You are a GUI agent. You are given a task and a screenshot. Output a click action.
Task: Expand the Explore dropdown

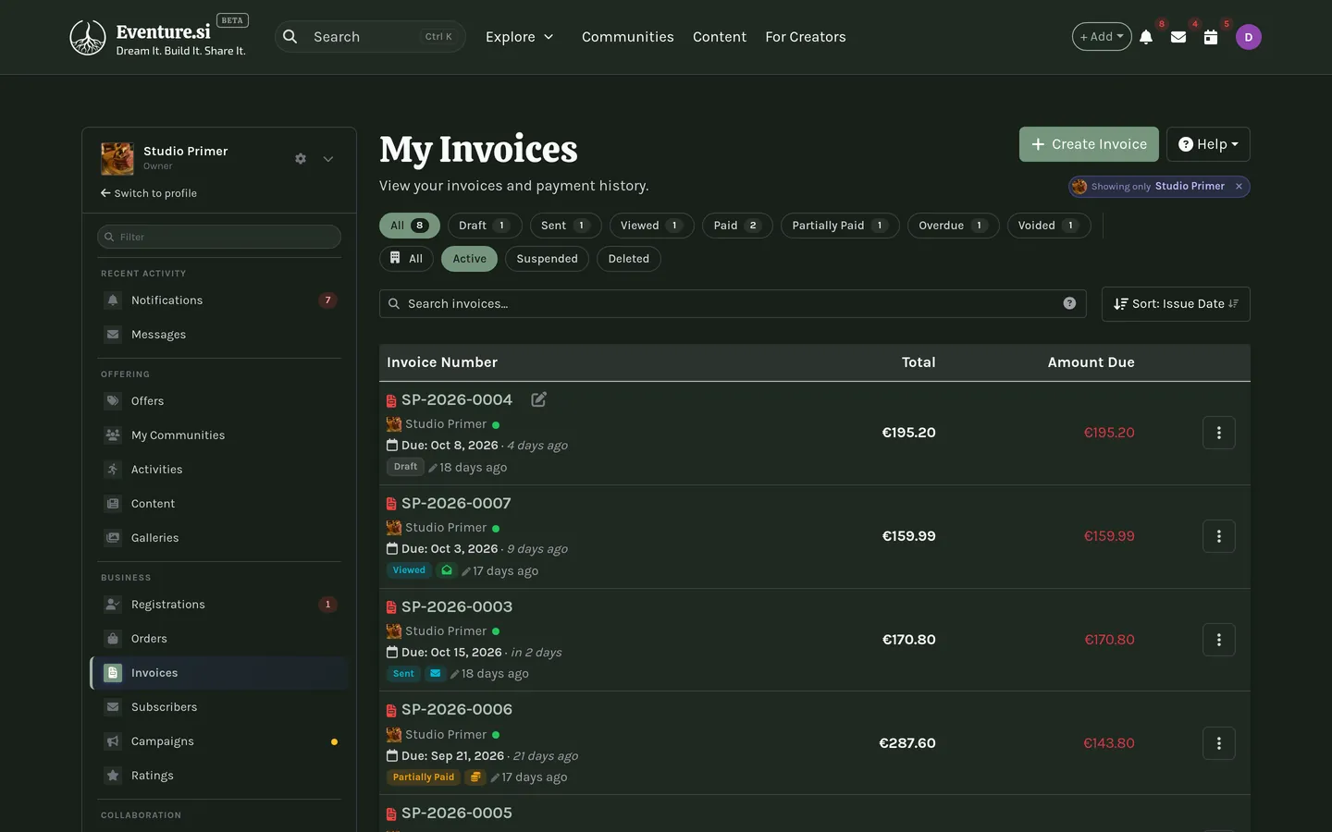pos(519,37)
